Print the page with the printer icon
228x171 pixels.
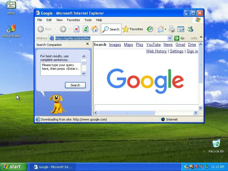172,29
